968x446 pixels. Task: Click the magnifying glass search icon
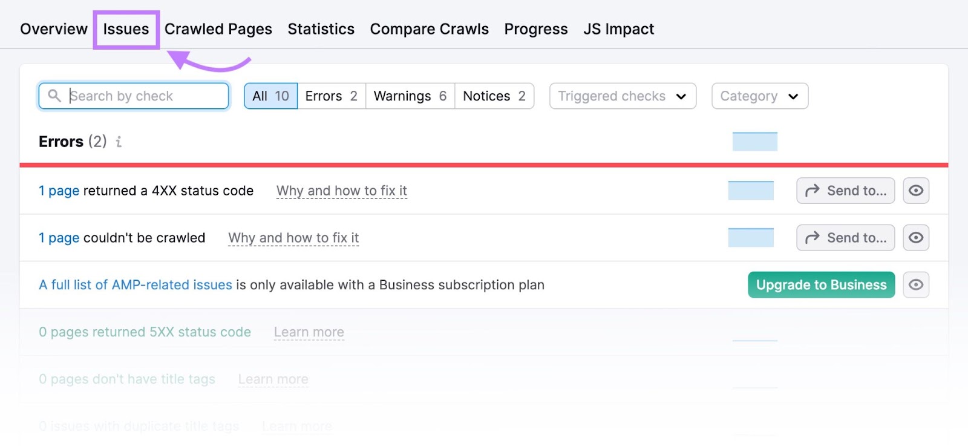click(55, 96)
